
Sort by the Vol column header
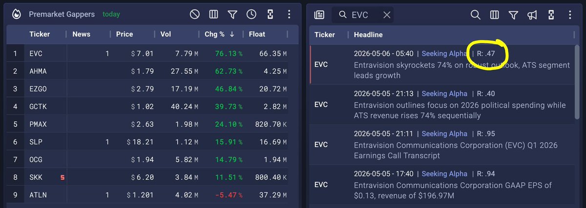click(x=166, y=34)
